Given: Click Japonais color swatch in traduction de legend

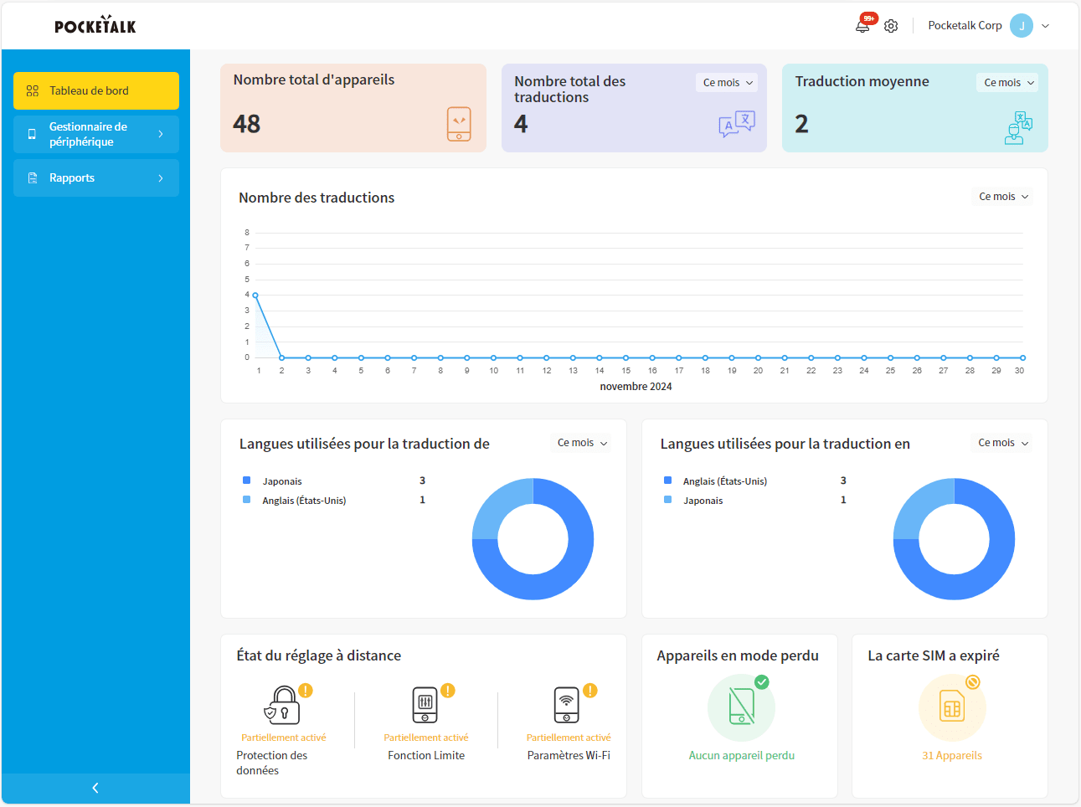Looking at the screenshot, I should [x=246, y=481].
